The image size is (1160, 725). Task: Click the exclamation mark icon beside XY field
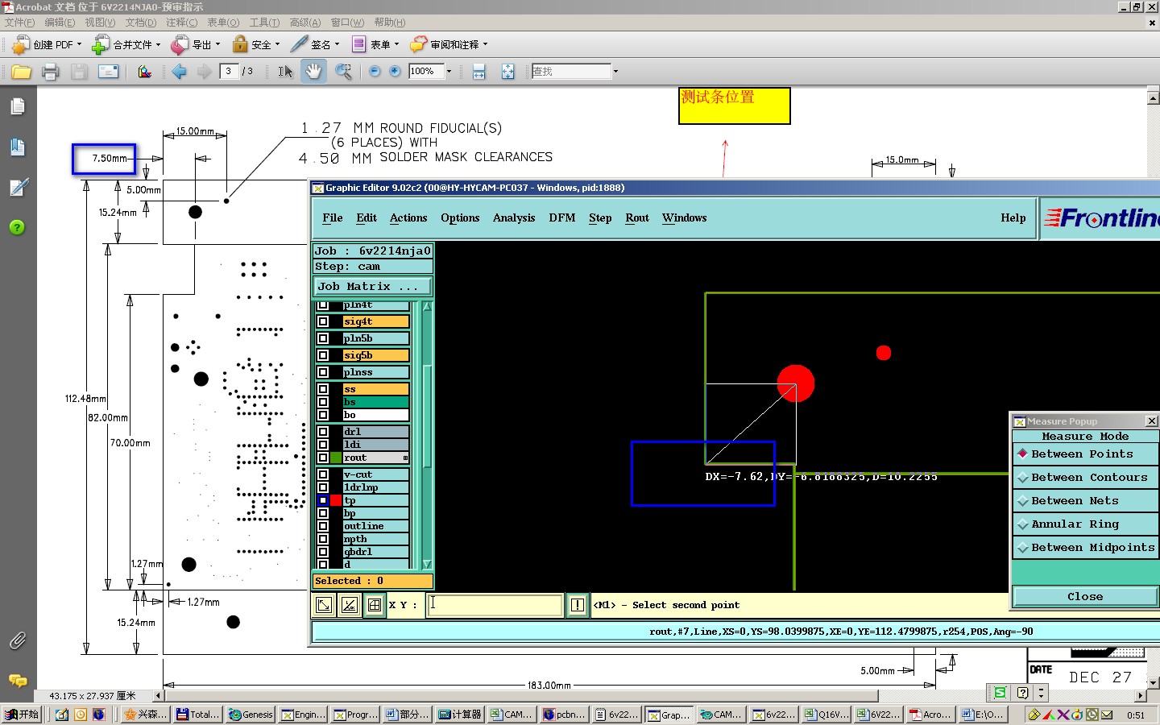pos(578,605)
